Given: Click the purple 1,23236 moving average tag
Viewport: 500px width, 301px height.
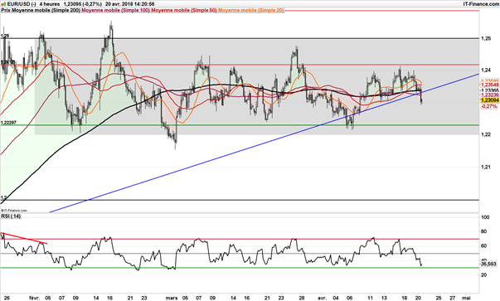Looking at the screenshot, I should (x=489, y=95).
